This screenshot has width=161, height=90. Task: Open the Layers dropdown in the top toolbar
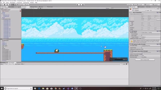[149, 5]
